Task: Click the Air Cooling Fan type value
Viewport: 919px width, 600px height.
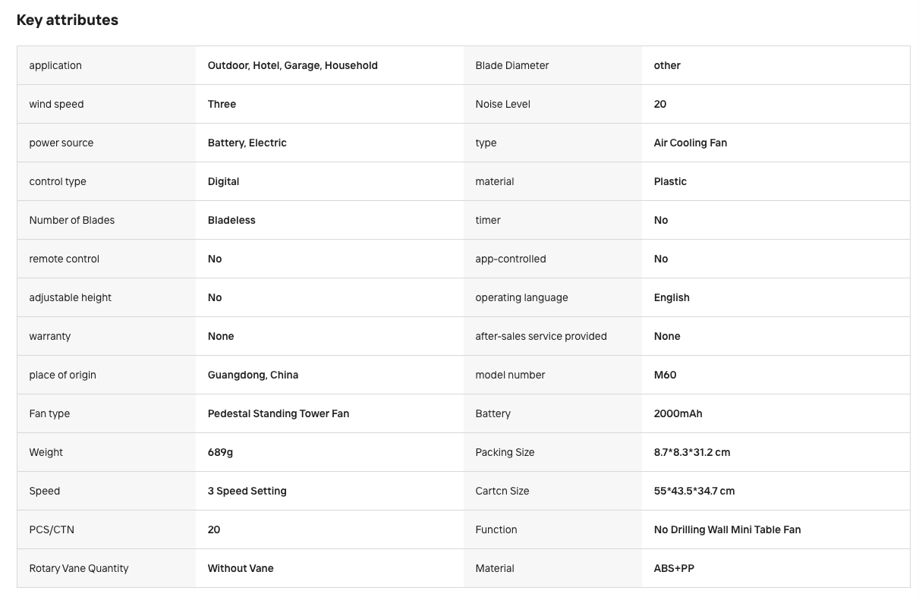Action: pyautogui.click(x=691, y=143)
